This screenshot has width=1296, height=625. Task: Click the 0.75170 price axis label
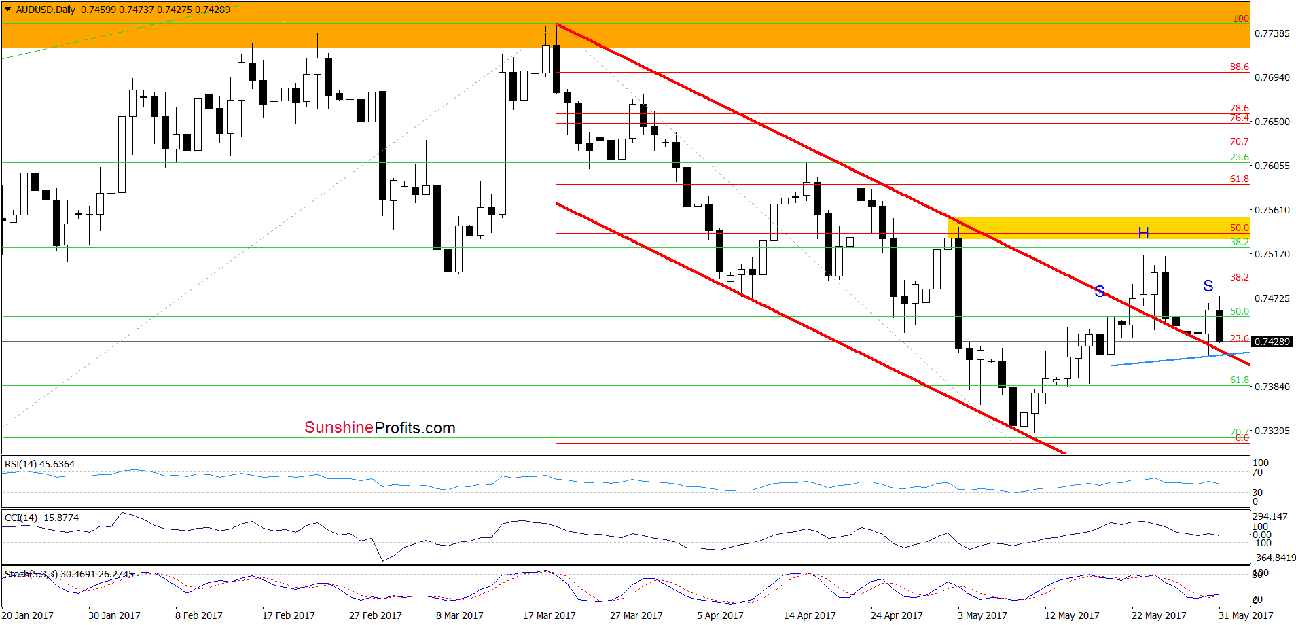click(x=1272, y=254)
